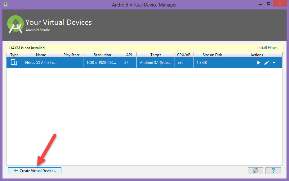Click Create Virtual Device button
289x181 pixels.
coord(35,171)
